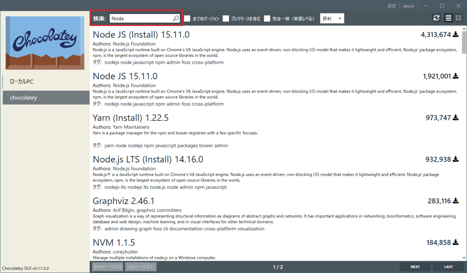Viewport: 467px width, 273px height.
Task: Maximize the Chocolatey GUI window
Action: [x=442, y=6]
